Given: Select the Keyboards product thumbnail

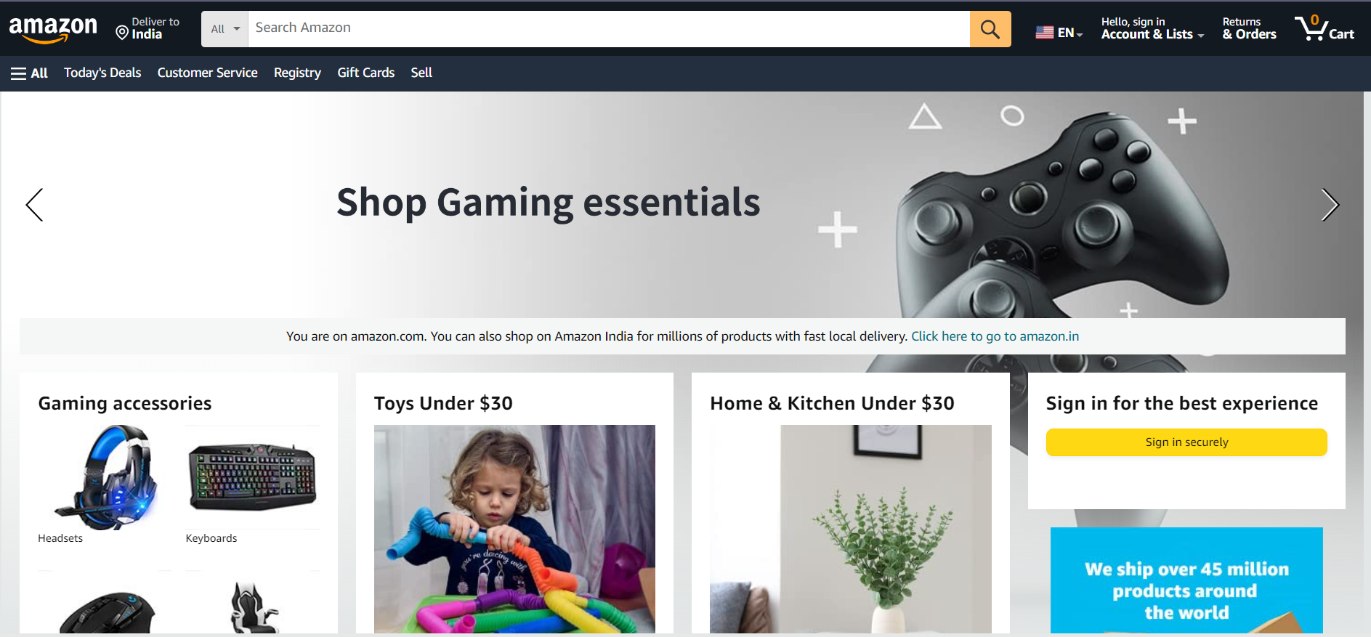Looking at the screenshot, I should pos(252,477).
